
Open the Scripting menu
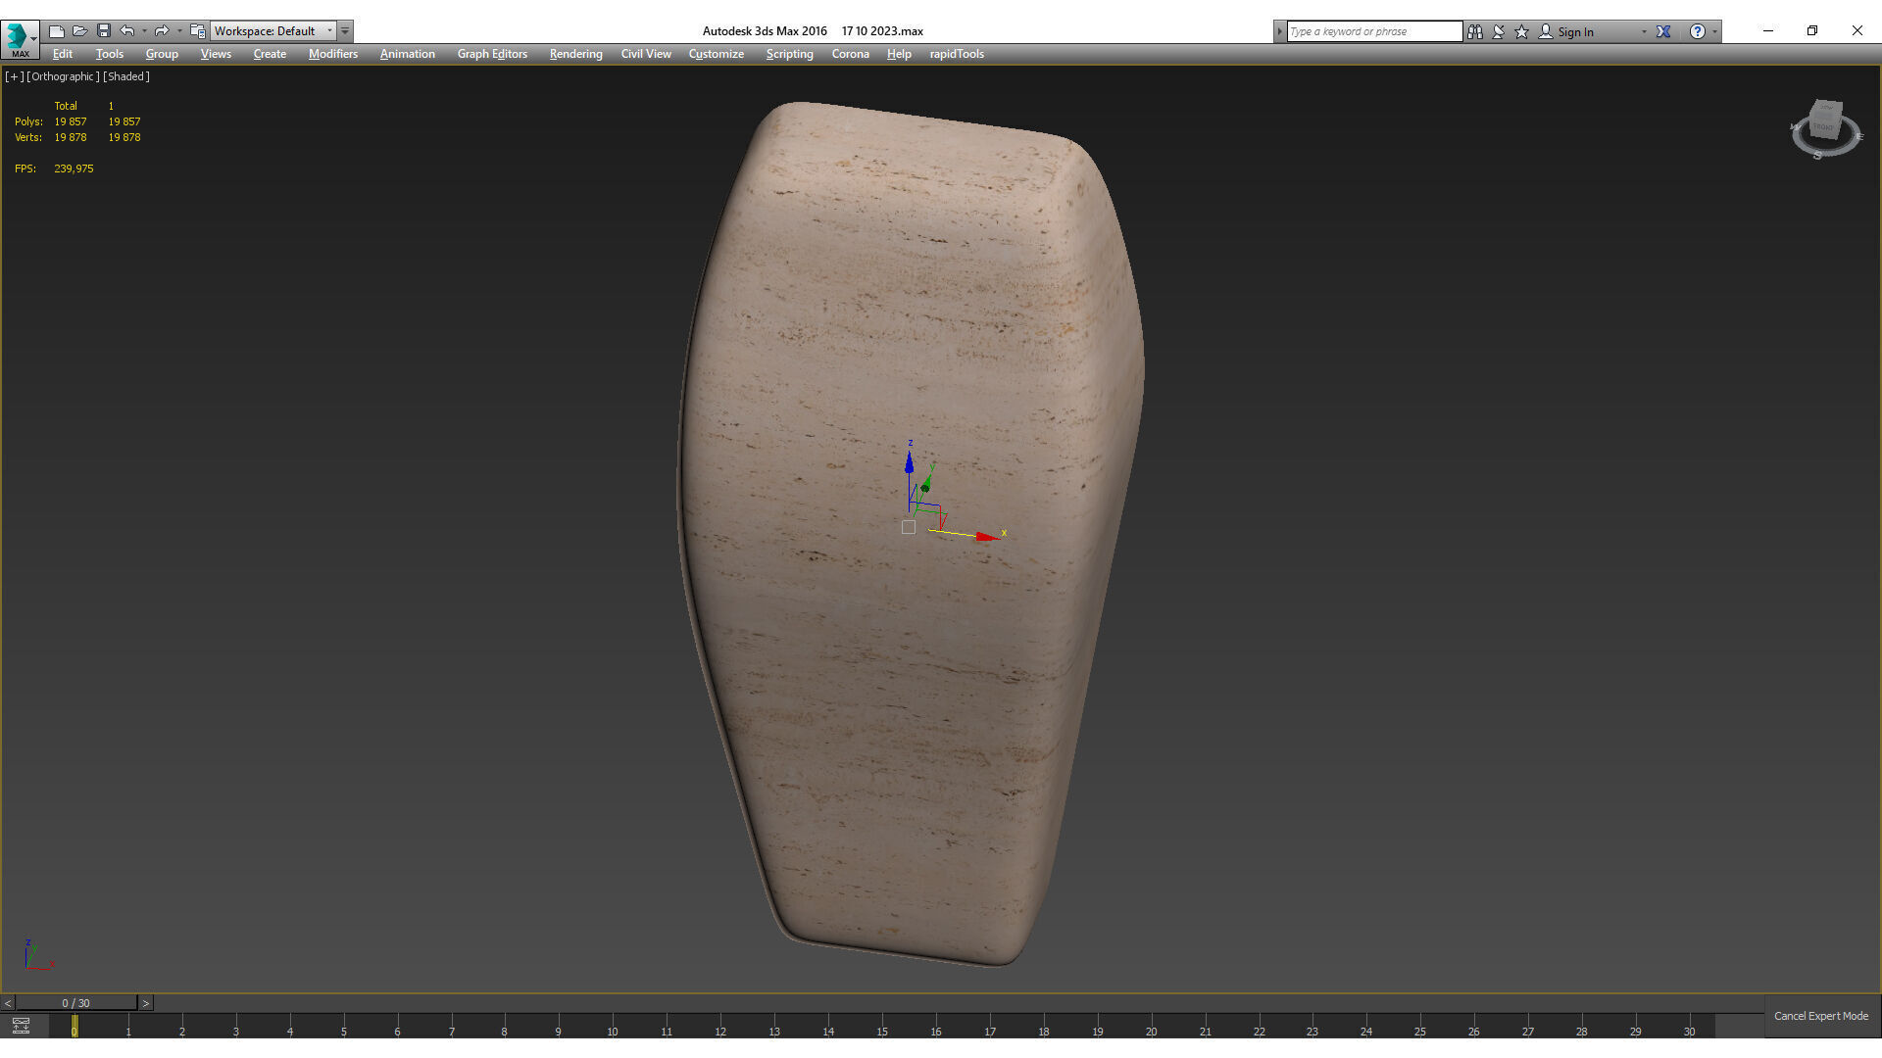(x=789, y=54)
